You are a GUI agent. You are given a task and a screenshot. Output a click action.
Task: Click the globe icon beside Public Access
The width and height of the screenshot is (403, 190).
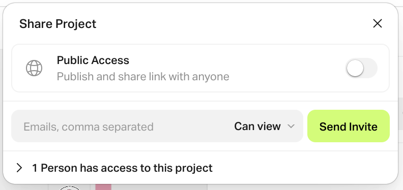tap(34, 68)
